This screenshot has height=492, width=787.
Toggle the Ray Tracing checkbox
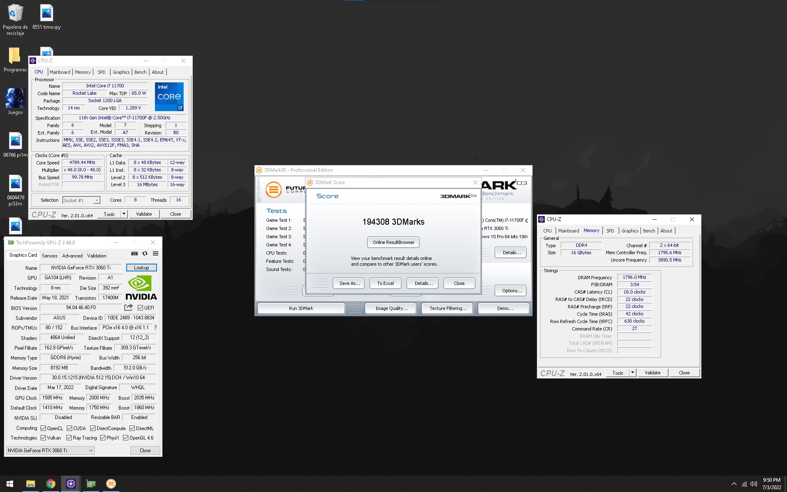[69, 438]
